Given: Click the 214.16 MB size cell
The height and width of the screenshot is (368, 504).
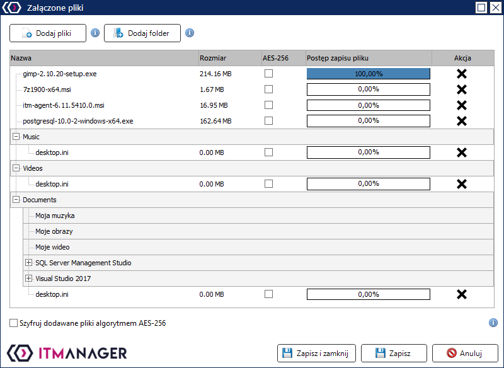Looking at the screenshot, I should click(x=215, y=74).
